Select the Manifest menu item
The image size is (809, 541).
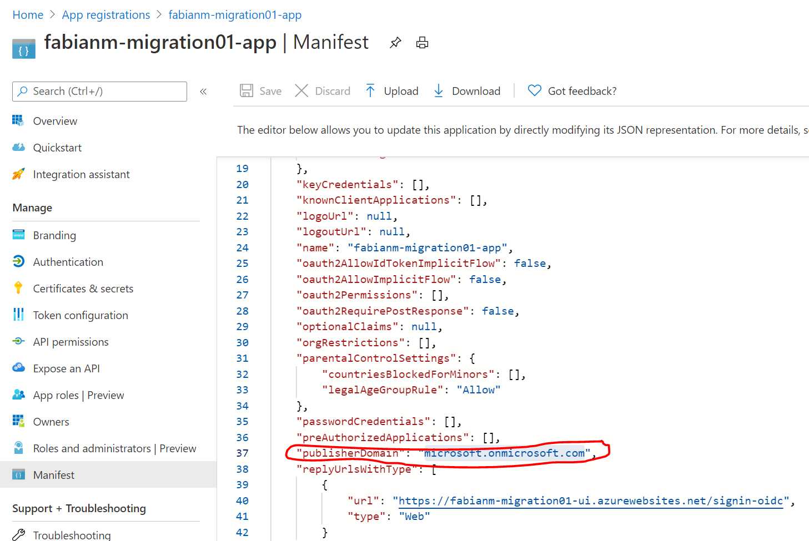pos(108,475)
